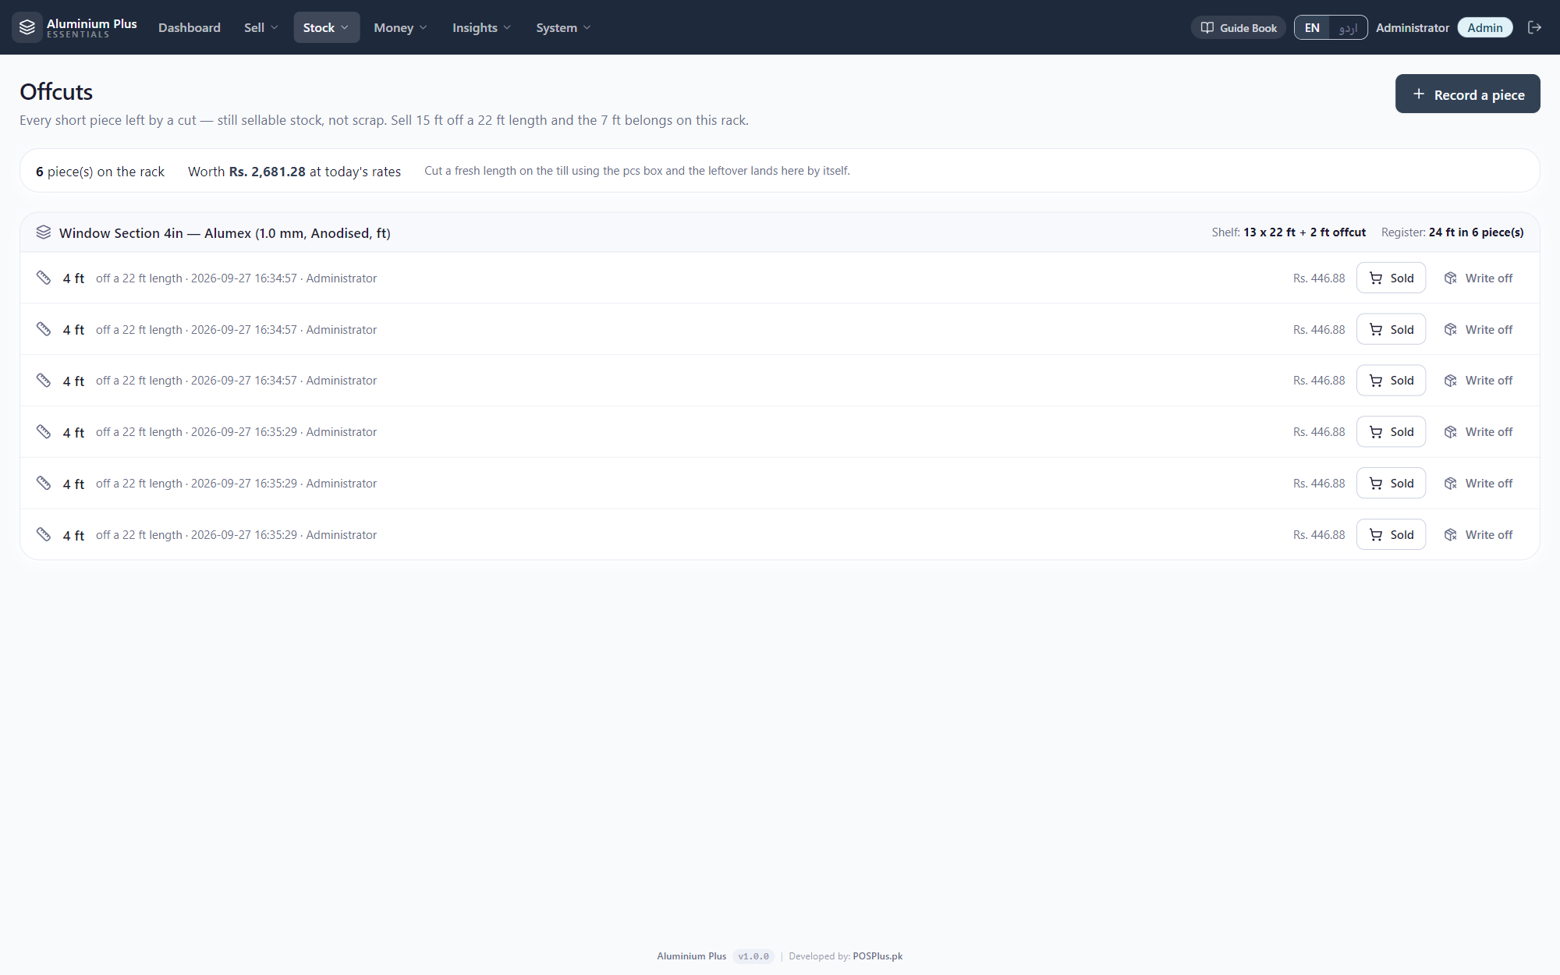Click the Offcuts page heading

[56, 92]
